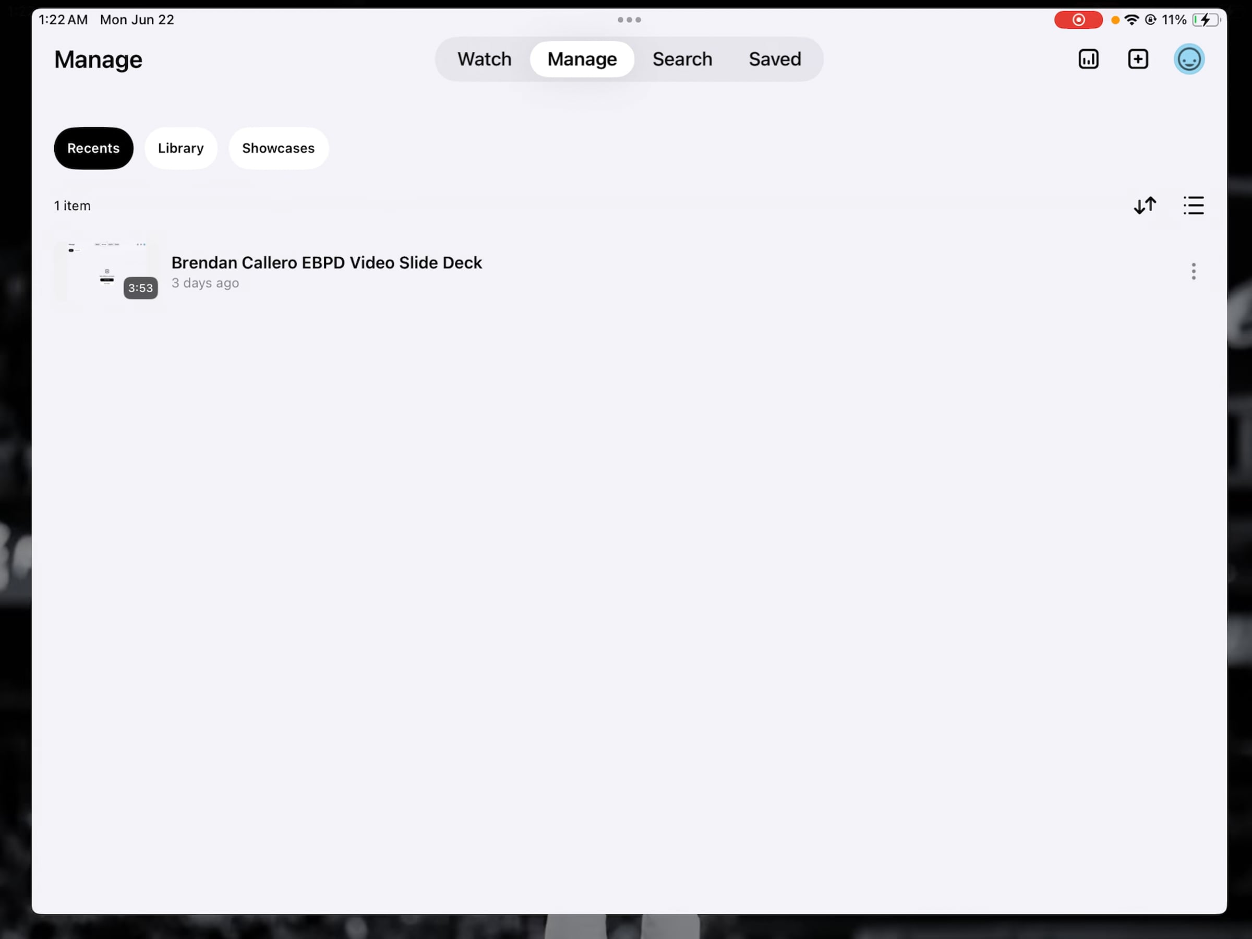Screen dimensions: 1252x939
Task: Open the slide deck video thumbnail
Action: pos(106,271)
